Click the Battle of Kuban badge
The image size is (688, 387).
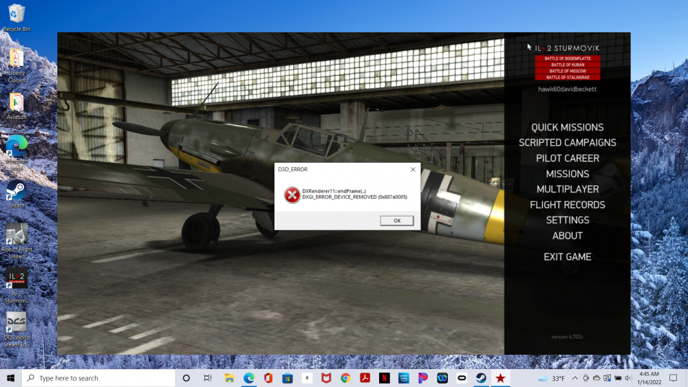click(x=568, y=65)
